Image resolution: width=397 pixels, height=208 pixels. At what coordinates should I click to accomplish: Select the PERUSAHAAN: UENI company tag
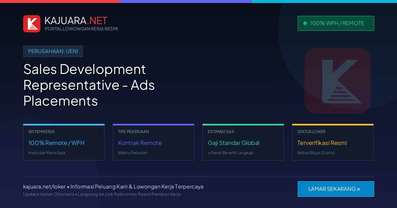[x=53, y=51]
